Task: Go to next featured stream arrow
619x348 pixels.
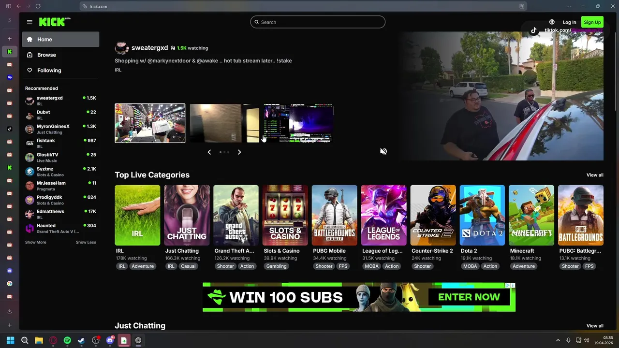Action: pyautogui.click(x=239, y=152)
